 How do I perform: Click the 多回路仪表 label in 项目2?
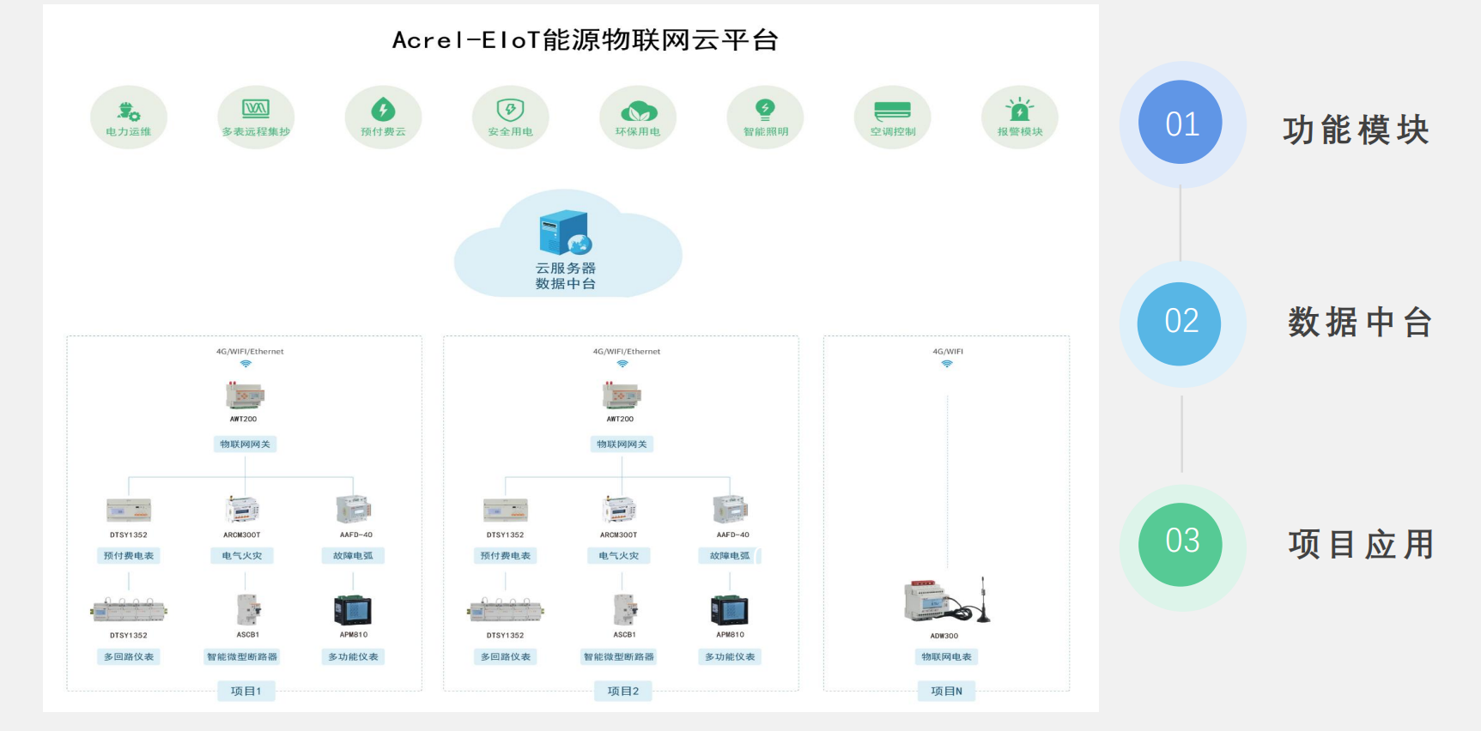click(506, 656)
